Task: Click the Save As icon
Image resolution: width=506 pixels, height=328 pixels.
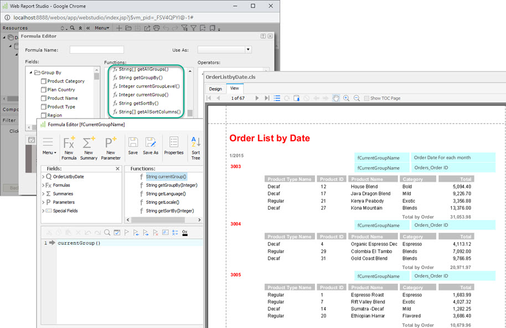Action: pos(151,142)
